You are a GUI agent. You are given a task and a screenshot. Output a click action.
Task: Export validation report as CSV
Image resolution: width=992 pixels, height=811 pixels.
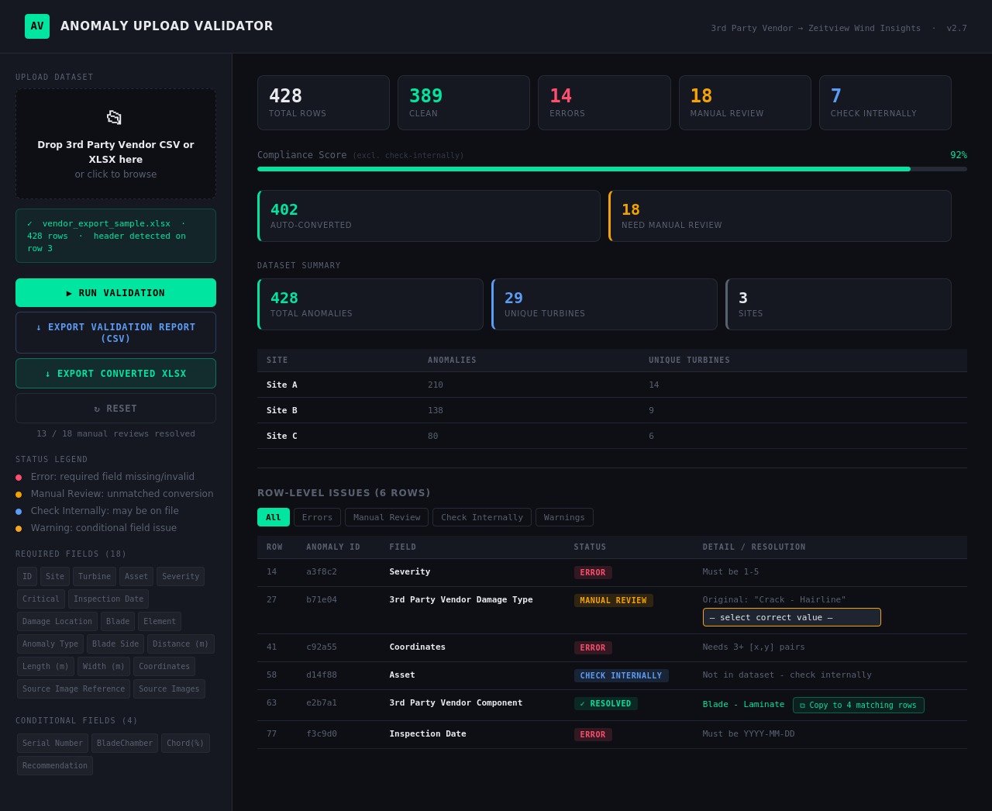(115, 333)
